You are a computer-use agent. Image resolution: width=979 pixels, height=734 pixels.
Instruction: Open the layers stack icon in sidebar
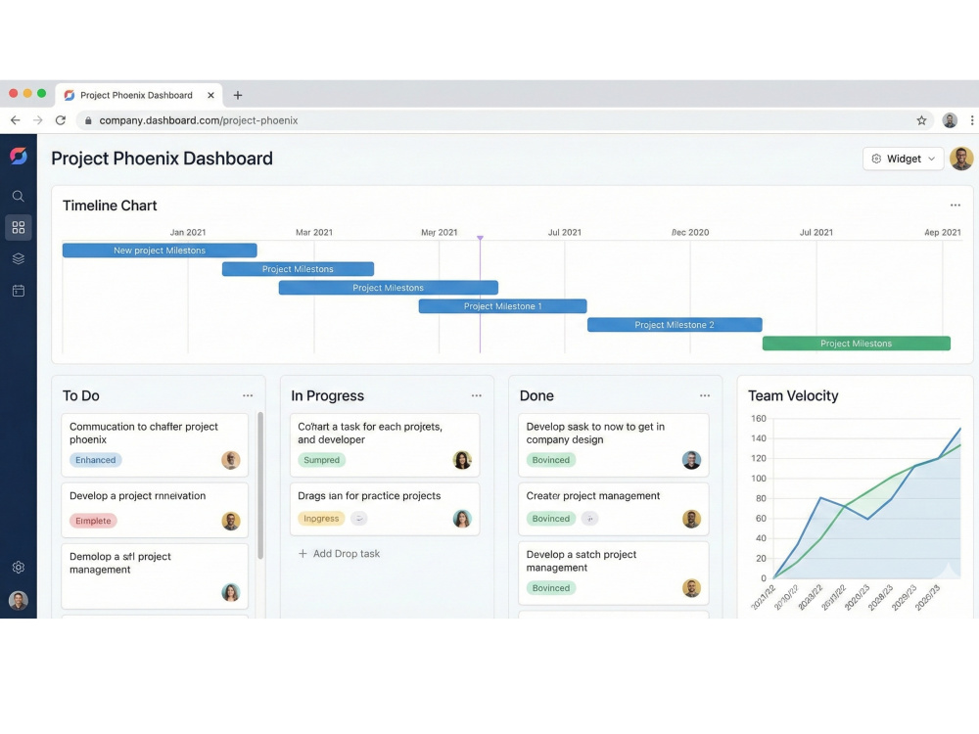(x=18, y=258)
